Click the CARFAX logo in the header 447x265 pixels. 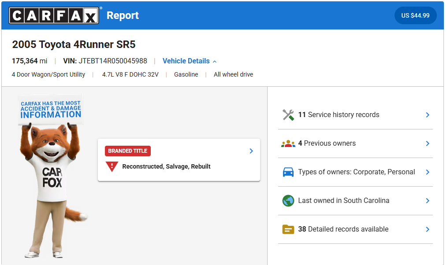(x=54, y=15)
